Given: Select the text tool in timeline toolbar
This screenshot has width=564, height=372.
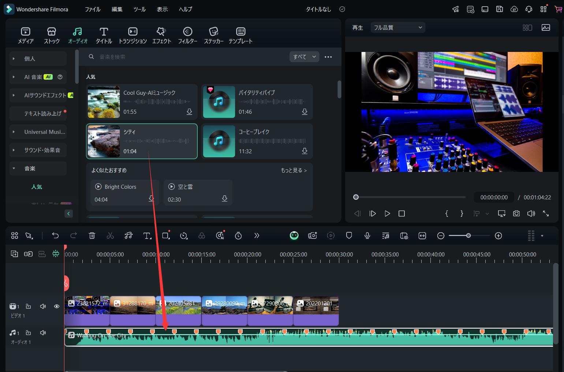Looking at the screenshot, I should pos(147,236).
